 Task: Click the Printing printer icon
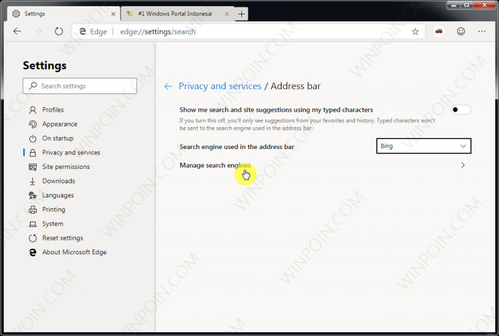pyautogui.click(x=32, y=209)
